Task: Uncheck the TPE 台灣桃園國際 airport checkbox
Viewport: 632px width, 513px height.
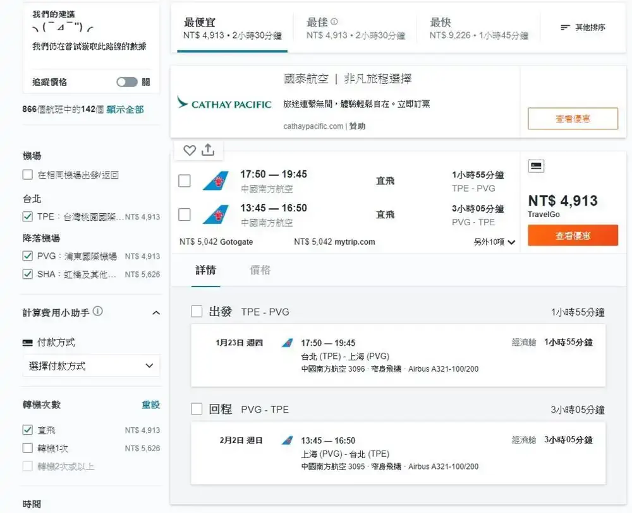Action: click(27, 216)
